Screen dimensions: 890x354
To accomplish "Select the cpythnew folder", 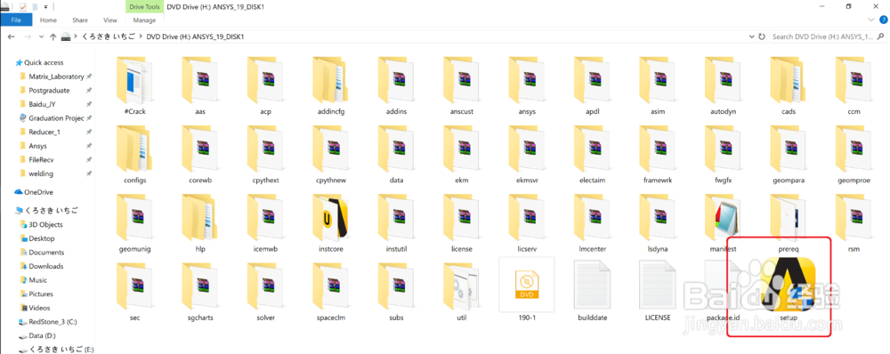I will [x=331, y=154].
